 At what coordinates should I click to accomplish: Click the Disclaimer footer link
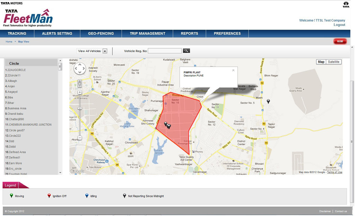coord(325,212)
